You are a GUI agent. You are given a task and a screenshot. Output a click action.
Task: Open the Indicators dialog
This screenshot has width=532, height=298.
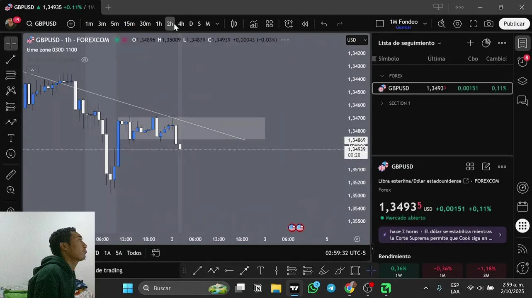click(253, 24)
